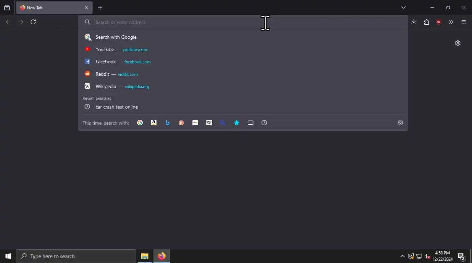The height and width of the screenshot is (263, 472).
Task: Open the Extensions puzzle icon
Action: tap(426, 22)
